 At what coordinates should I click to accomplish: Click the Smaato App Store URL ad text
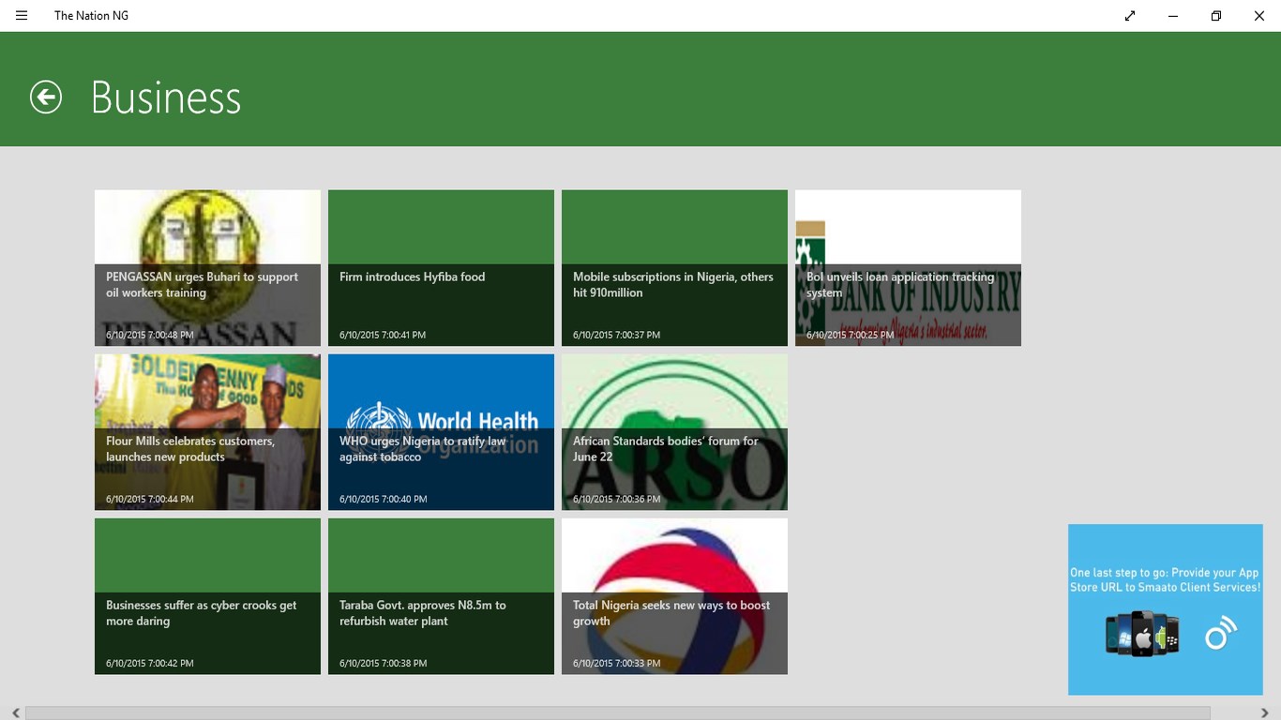point(1165,579)
